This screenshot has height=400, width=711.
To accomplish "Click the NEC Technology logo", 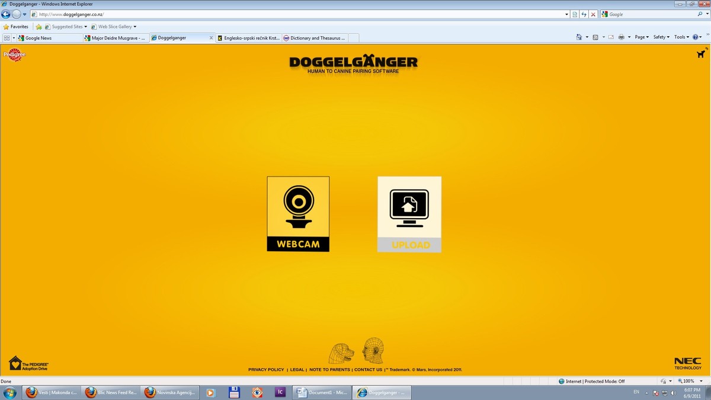I will coord(688,364).
